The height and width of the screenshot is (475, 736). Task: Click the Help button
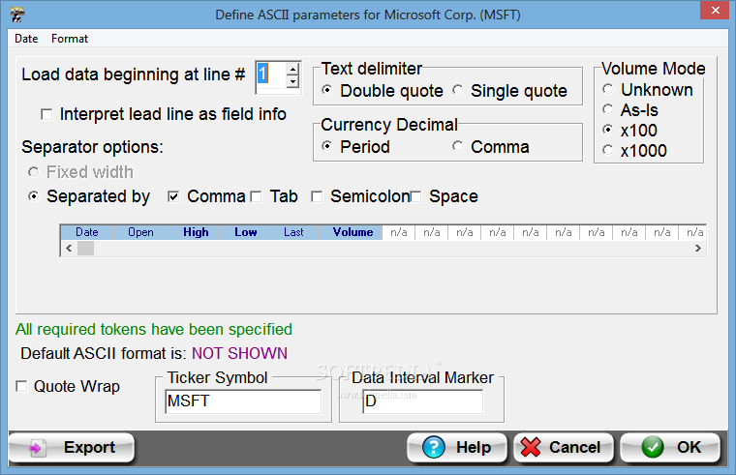pos(457,447)
